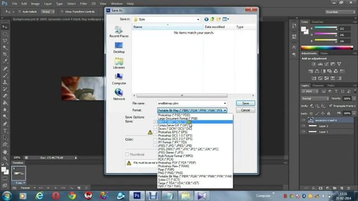
Task: Delete frame with timeline trash icon
Action: [79, 188]
